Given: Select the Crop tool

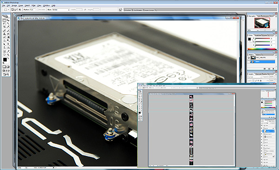Looking at the screenshot, I should [4, 27].
